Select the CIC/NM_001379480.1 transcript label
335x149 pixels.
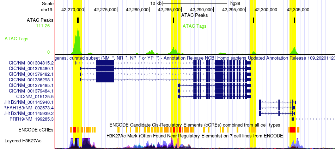31,68
